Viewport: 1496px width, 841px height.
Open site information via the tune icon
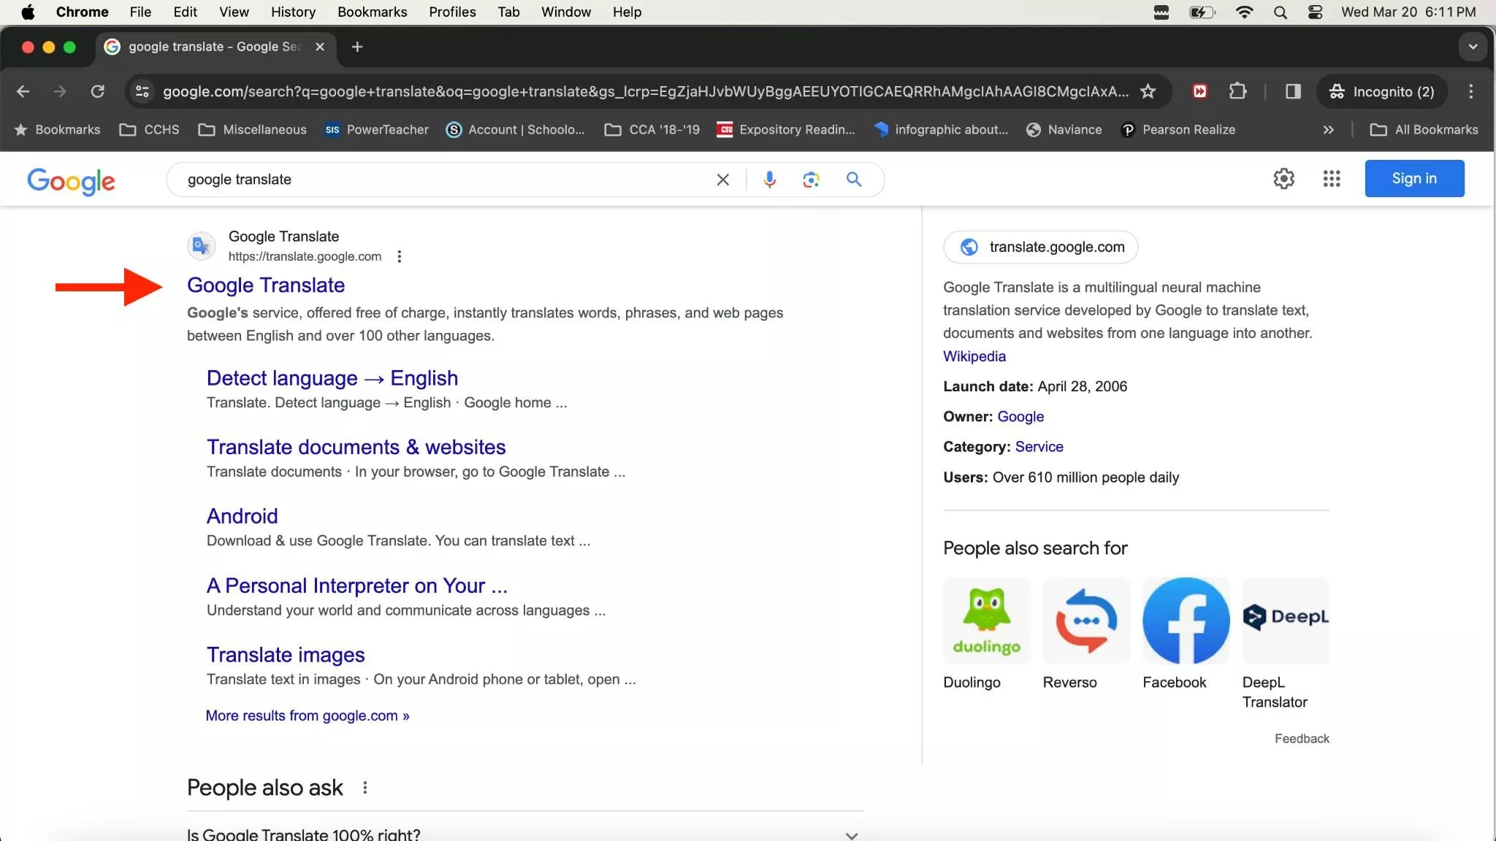coord(142,91)
